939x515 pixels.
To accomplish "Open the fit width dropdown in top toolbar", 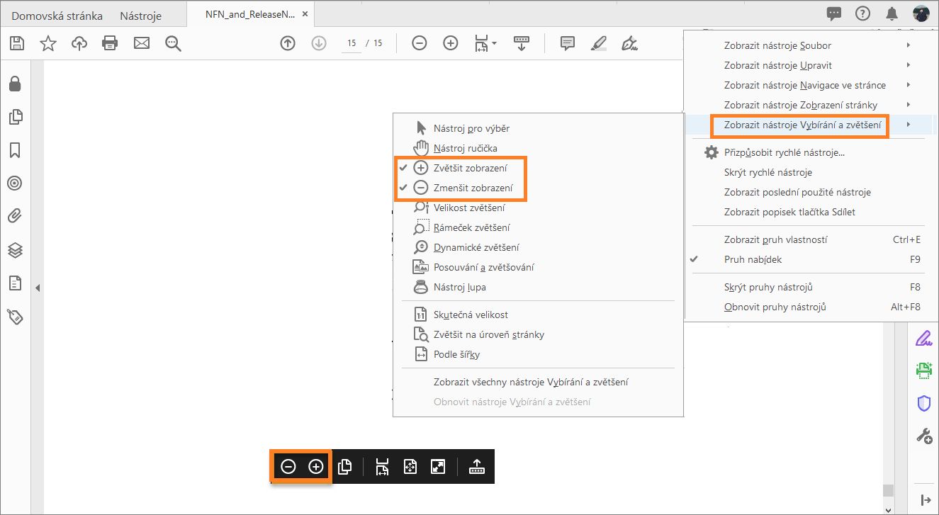I will 485,43.
